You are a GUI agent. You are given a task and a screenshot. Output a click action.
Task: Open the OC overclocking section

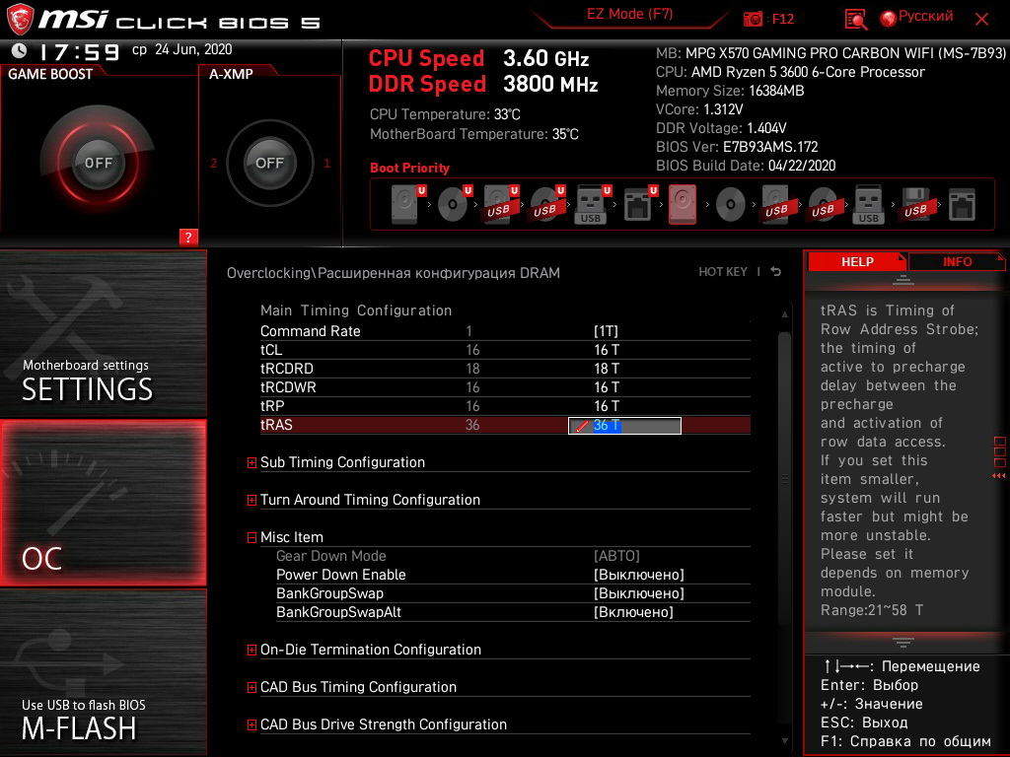coord(103,503)
